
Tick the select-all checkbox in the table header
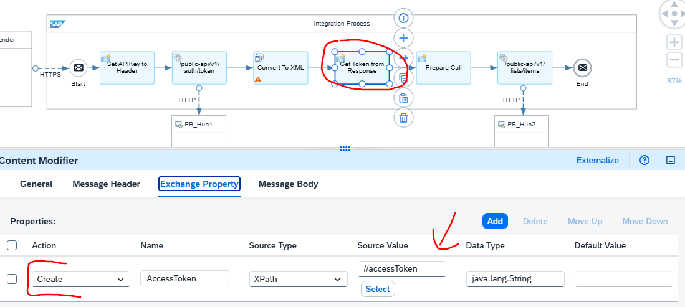point(12,245)
